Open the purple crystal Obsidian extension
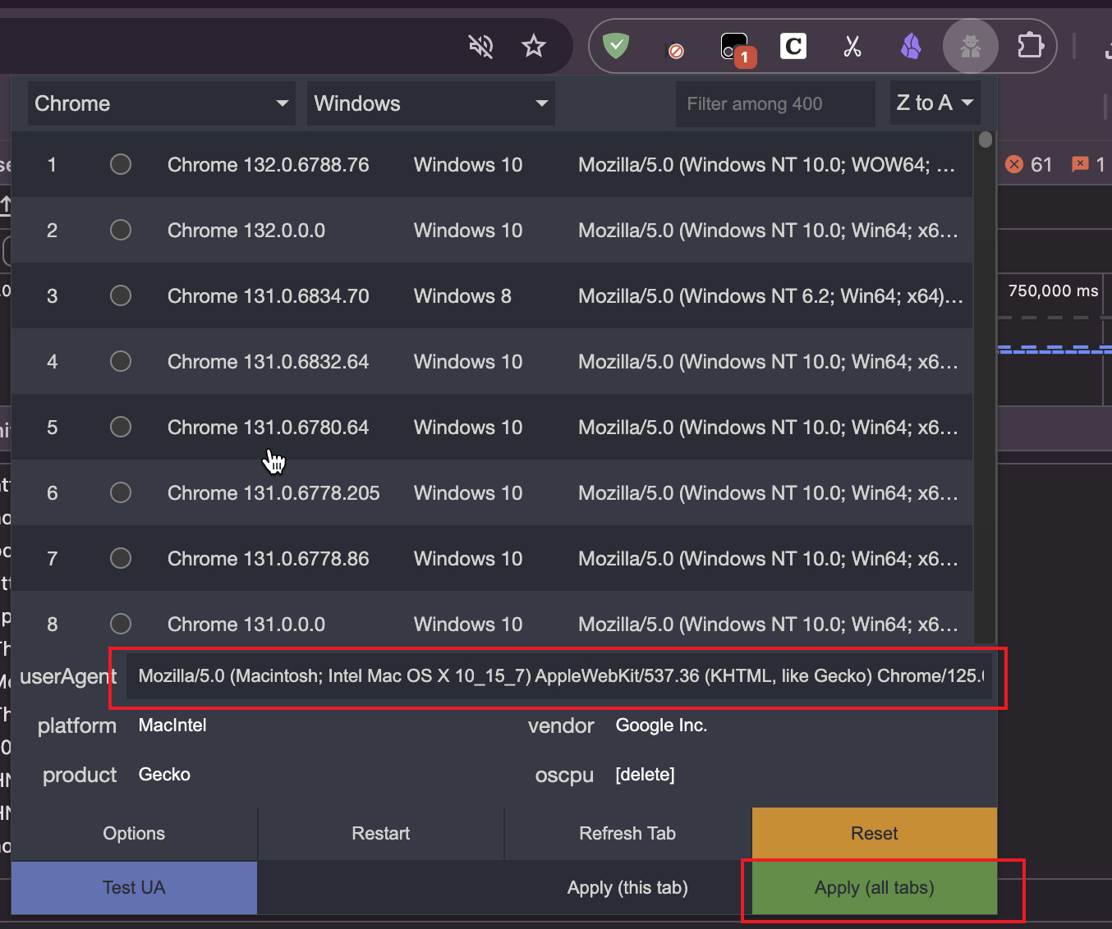 [x=911, y=47]
